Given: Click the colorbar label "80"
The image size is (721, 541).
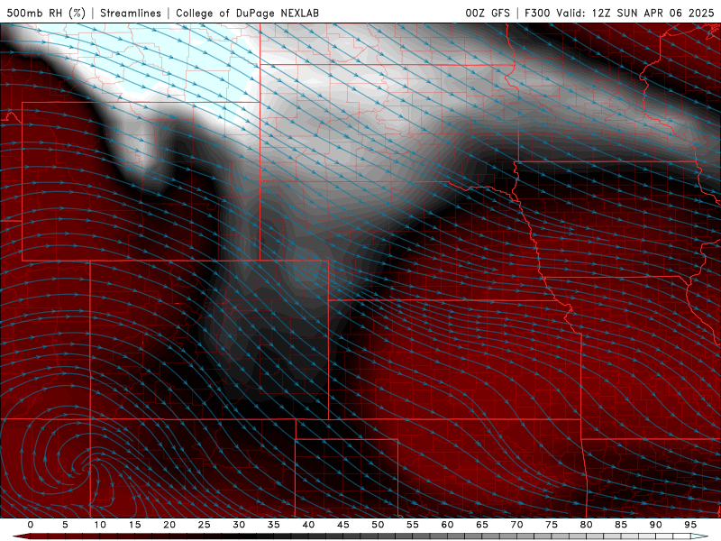Looking at the screenshot, I should coord(586,525).
